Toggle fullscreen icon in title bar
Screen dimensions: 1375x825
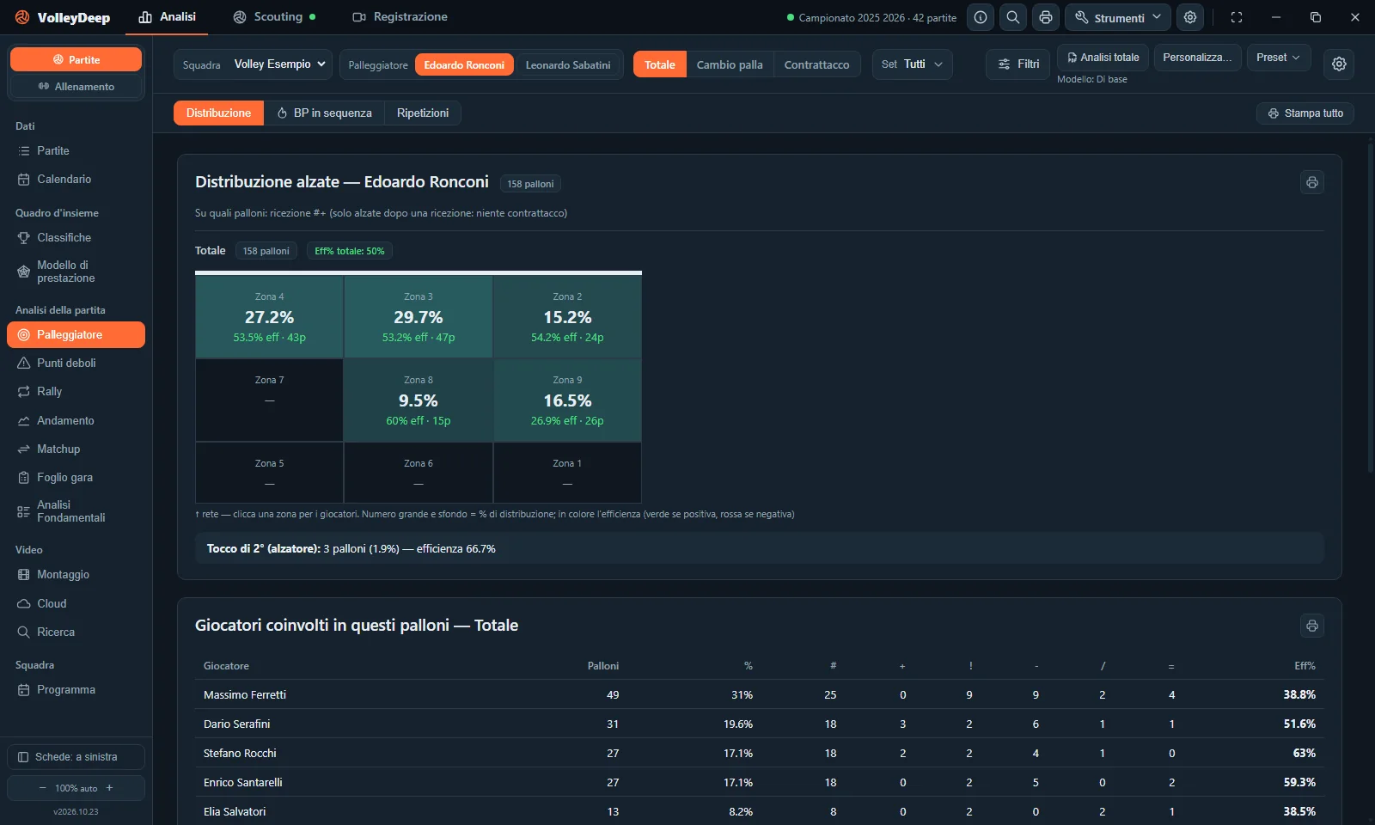click(x=1237, y=17)
